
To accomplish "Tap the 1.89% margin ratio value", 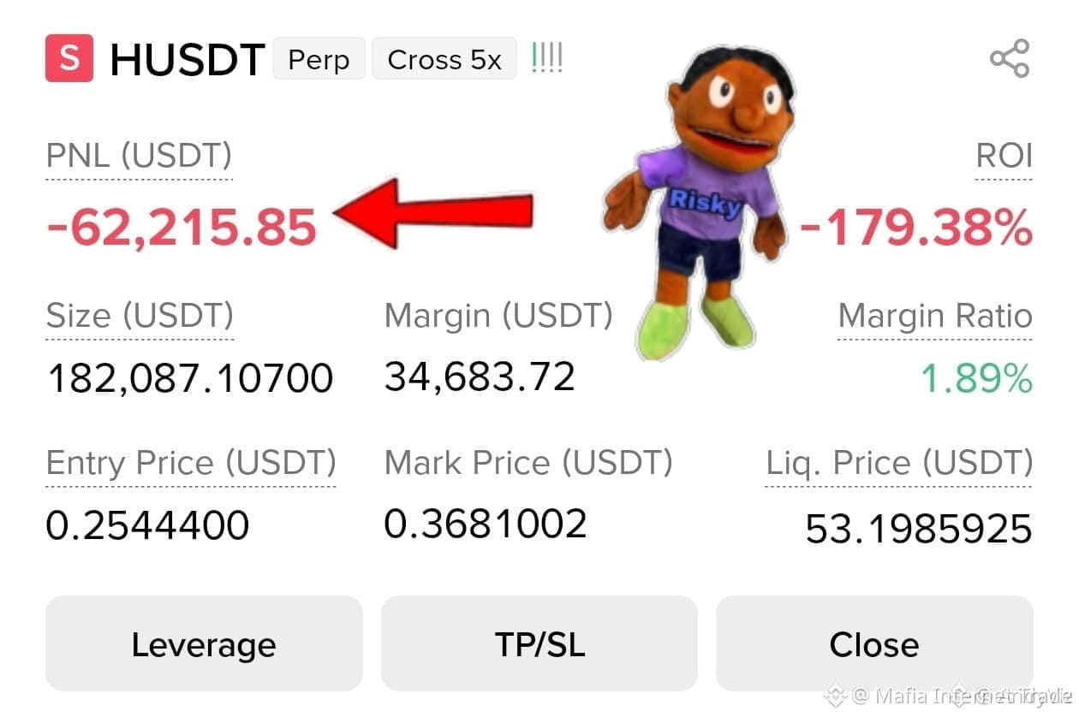I will pos(976,378).
